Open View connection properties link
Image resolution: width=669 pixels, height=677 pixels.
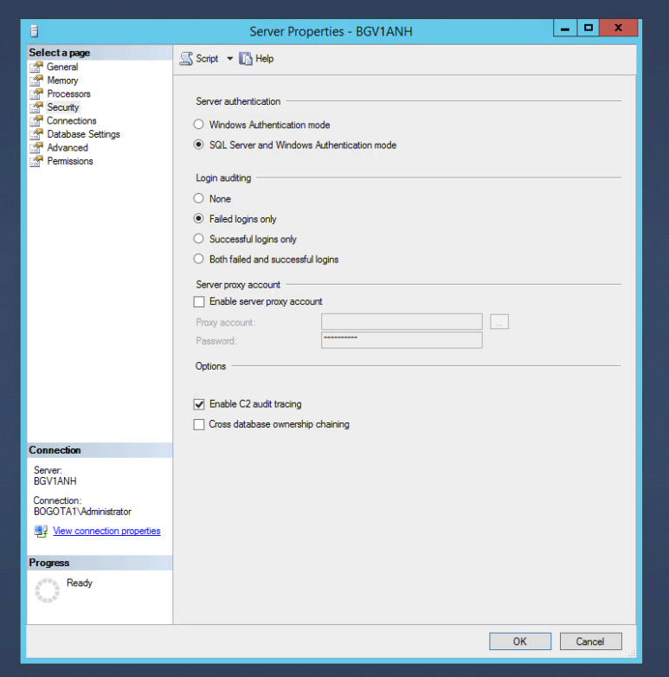click(106, 531)
